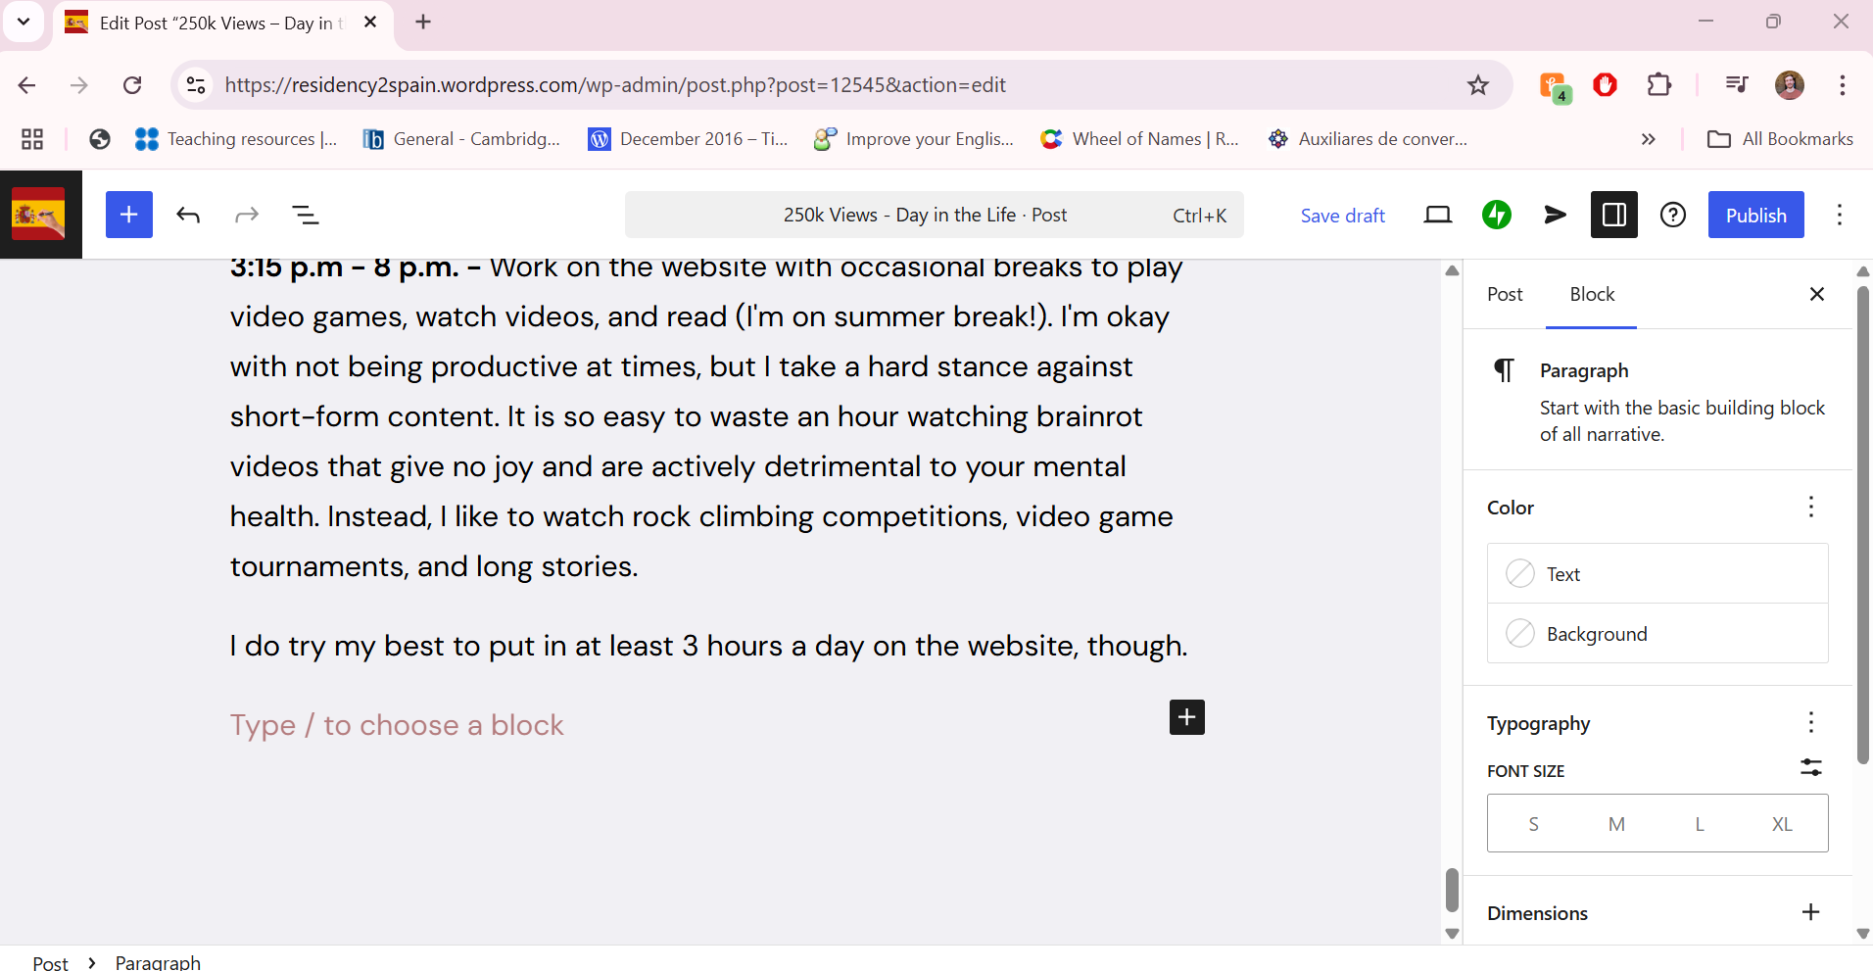Open the Document Overview list view
1873x971 pixels.
pyautogui.click(x=306, y=215)
